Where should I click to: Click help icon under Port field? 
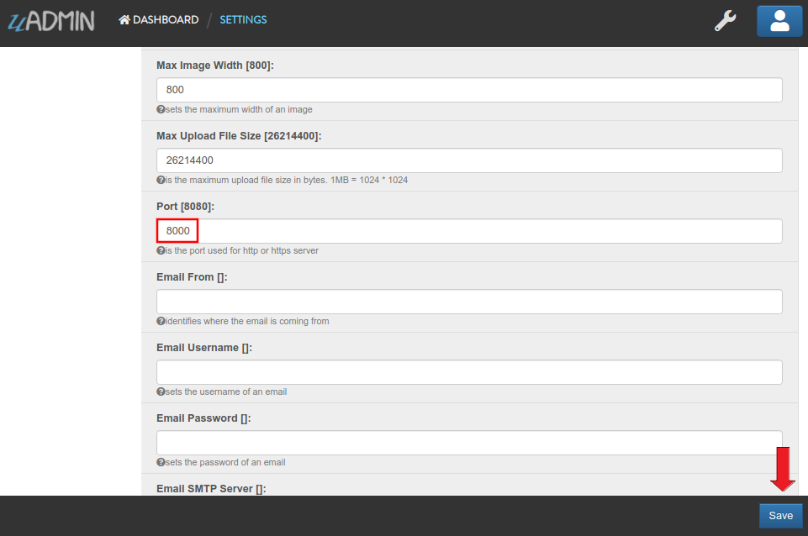pos(161,250)
